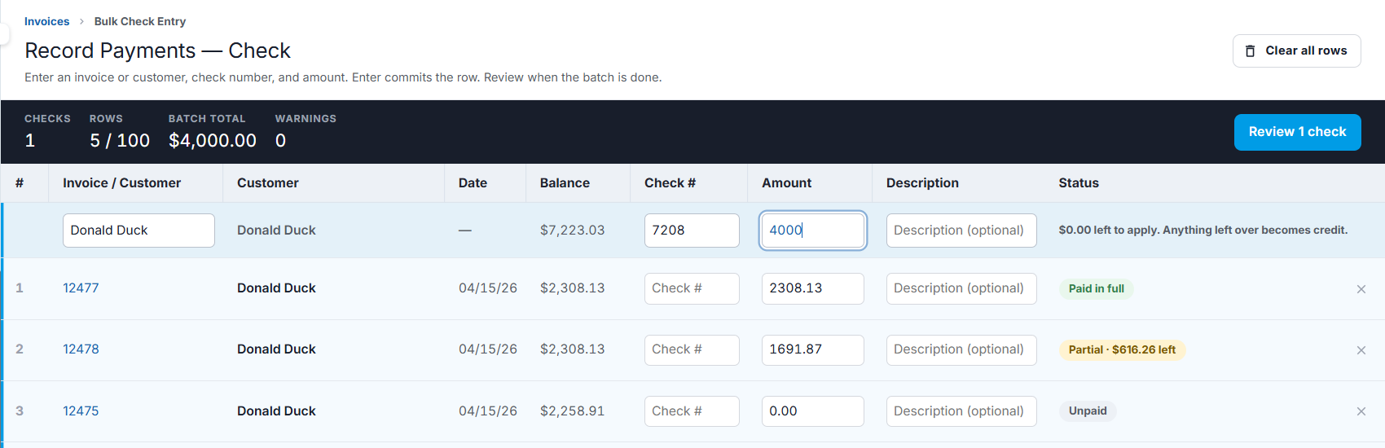Viewport: 1385px width, 448px height.
Task: Click Amount field showing 1691.87
Action: [x=812, y=349]
